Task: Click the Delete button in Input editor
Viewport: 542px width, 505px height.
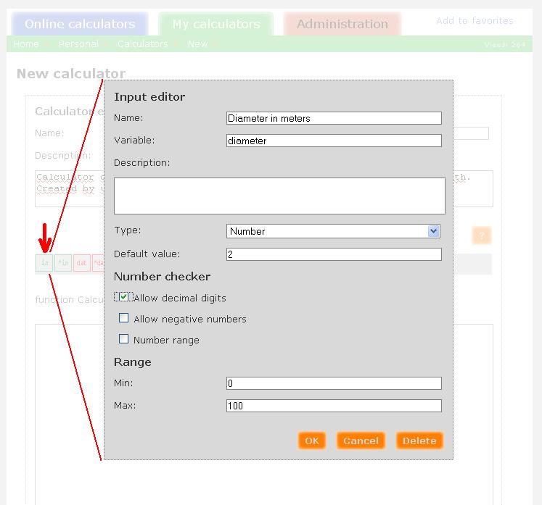Action: (419, 441)
